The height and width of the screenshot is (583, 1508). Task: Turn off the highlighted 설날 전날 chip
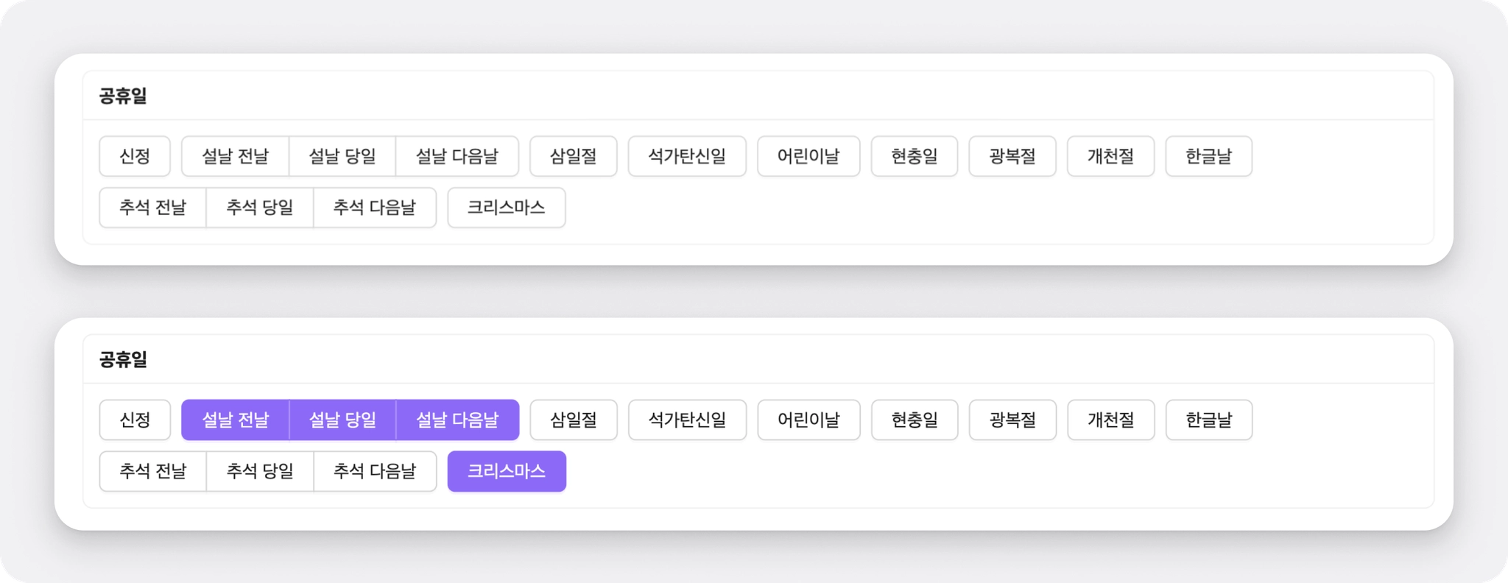[235, 420]
